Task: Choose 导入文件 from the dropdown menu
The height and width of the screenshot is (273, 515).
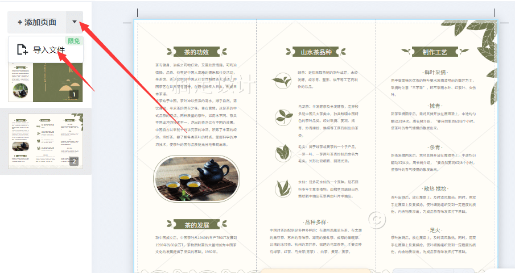Action: tap(46, 49)
